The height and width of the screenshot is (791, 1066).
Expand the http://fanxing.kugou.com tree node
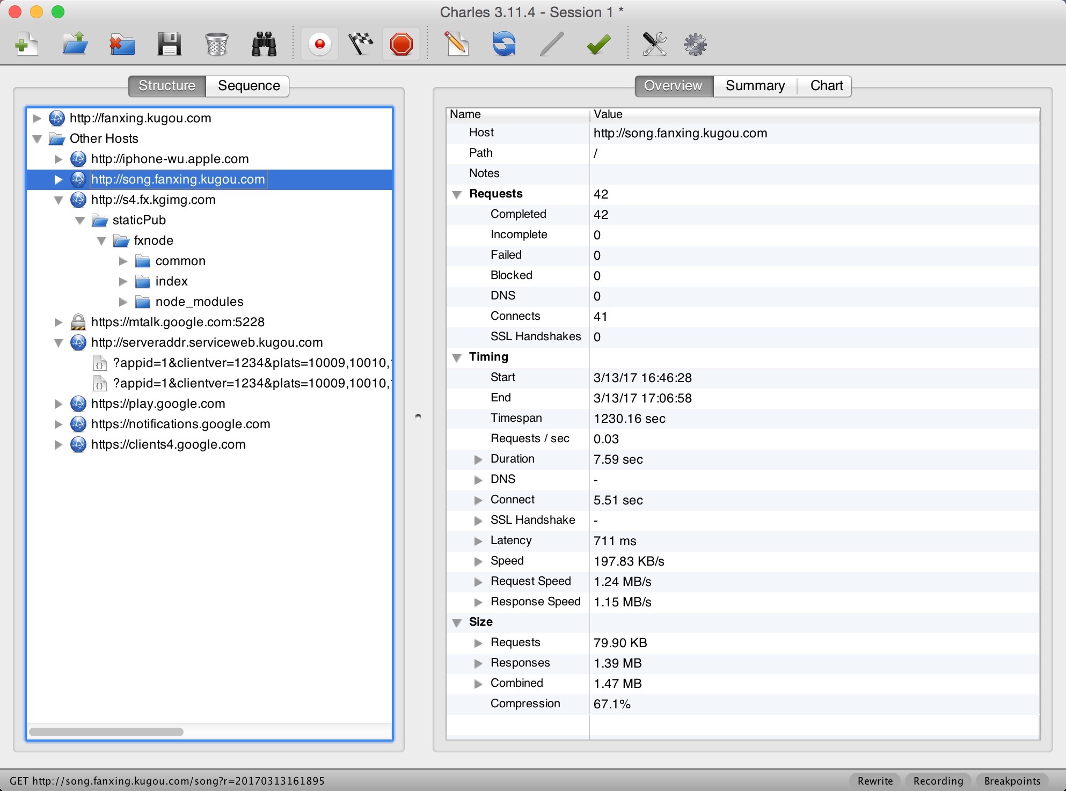[37, 118]
